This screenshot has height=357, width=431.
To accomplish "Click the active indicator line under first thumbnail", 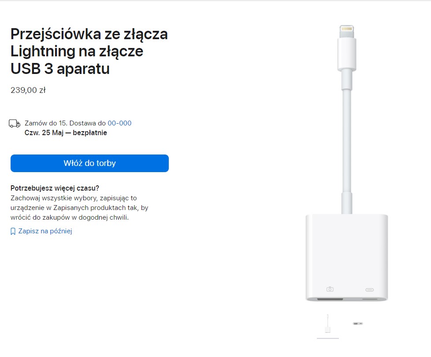I will point(327,339).
